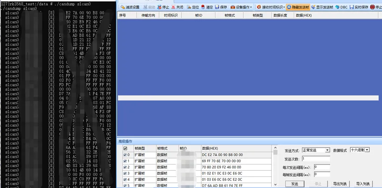Click the 数据长度 column header
The image size is (382, 188).
[x=282, y=15]
